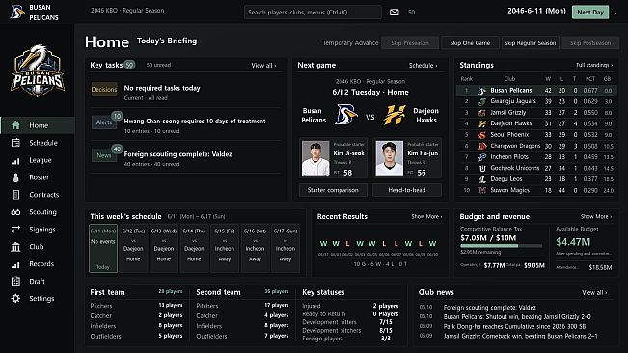628x353 pixels.
Task: Click Daejeon Hawks row in standings
Action: tap(536, 123)
